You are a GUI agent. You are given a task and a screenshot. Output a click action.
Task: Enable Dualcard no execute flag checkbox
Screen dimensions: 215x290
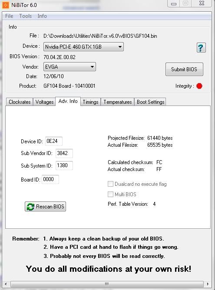110,184
